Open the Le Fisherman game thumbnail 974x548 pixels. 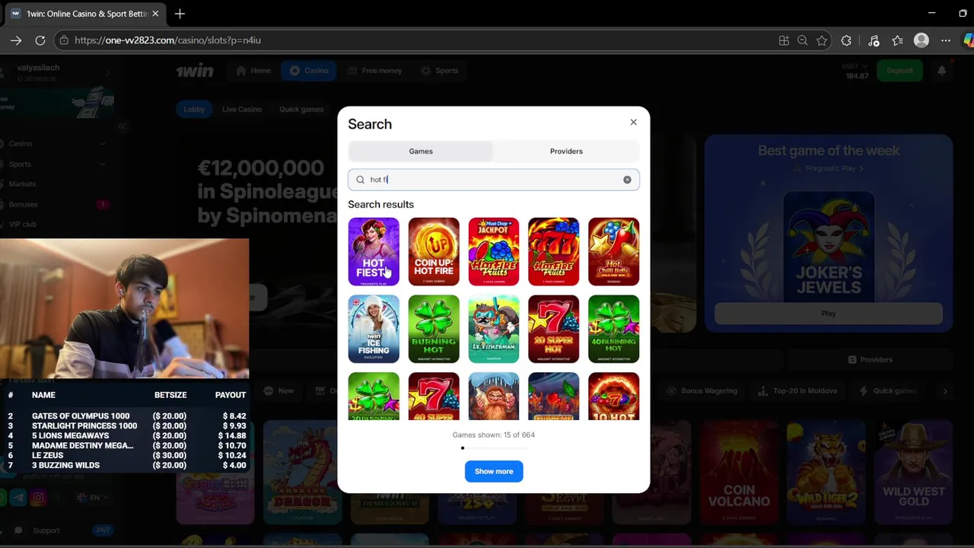494,329
